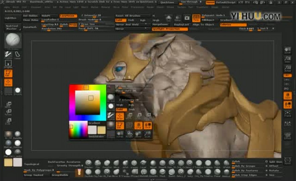296x181 pixels.
Task: Select the TrimDynamic brush icon
Action: (x=199, y=164)
